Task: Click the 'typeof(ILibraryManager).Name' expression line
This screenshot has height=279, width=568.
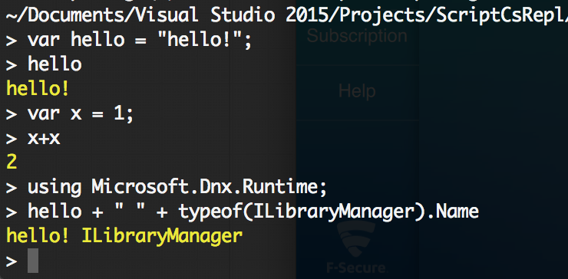Action: 253,212
